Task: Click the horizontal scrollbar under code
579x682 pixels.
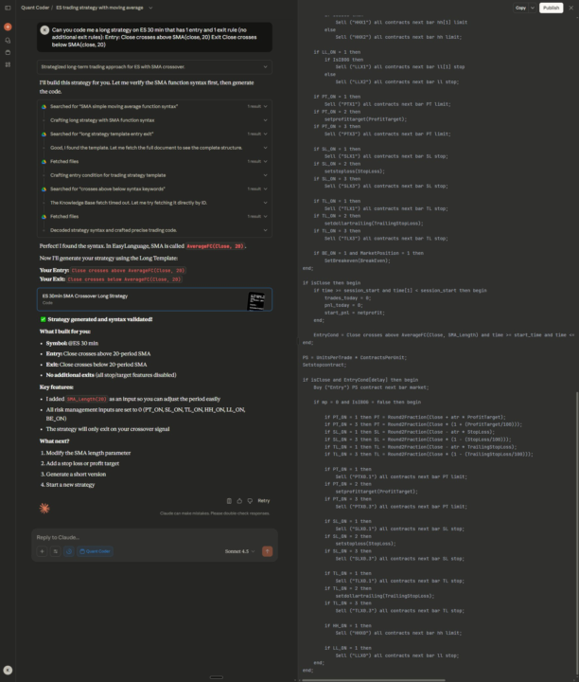Action: pyautogui.click(x=374, y=680)
